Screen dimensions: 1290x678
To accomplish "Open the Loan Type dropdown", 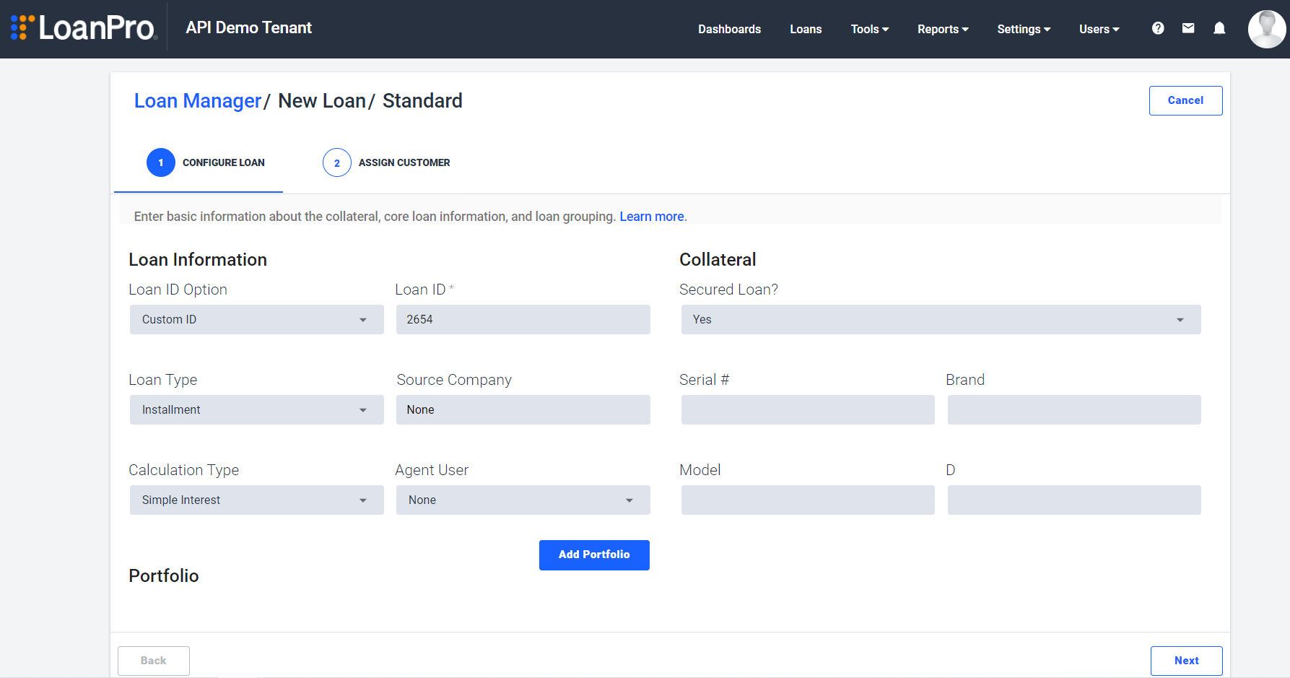I will coord(256,409).
